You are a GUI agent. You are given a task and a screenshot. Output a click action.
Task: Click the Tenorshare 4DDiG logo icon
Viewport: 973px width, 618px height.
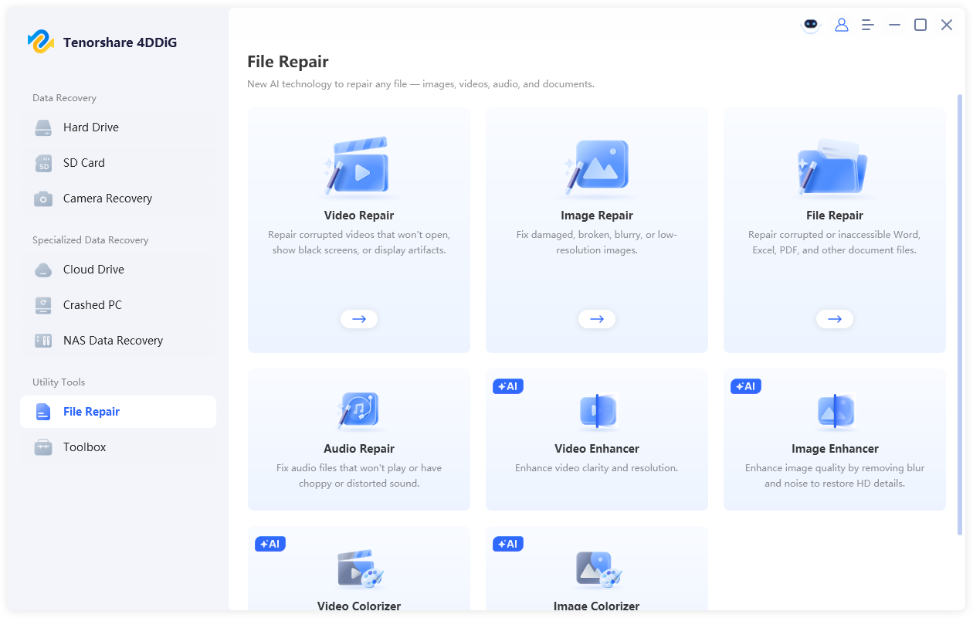click(x=41, y=42)
